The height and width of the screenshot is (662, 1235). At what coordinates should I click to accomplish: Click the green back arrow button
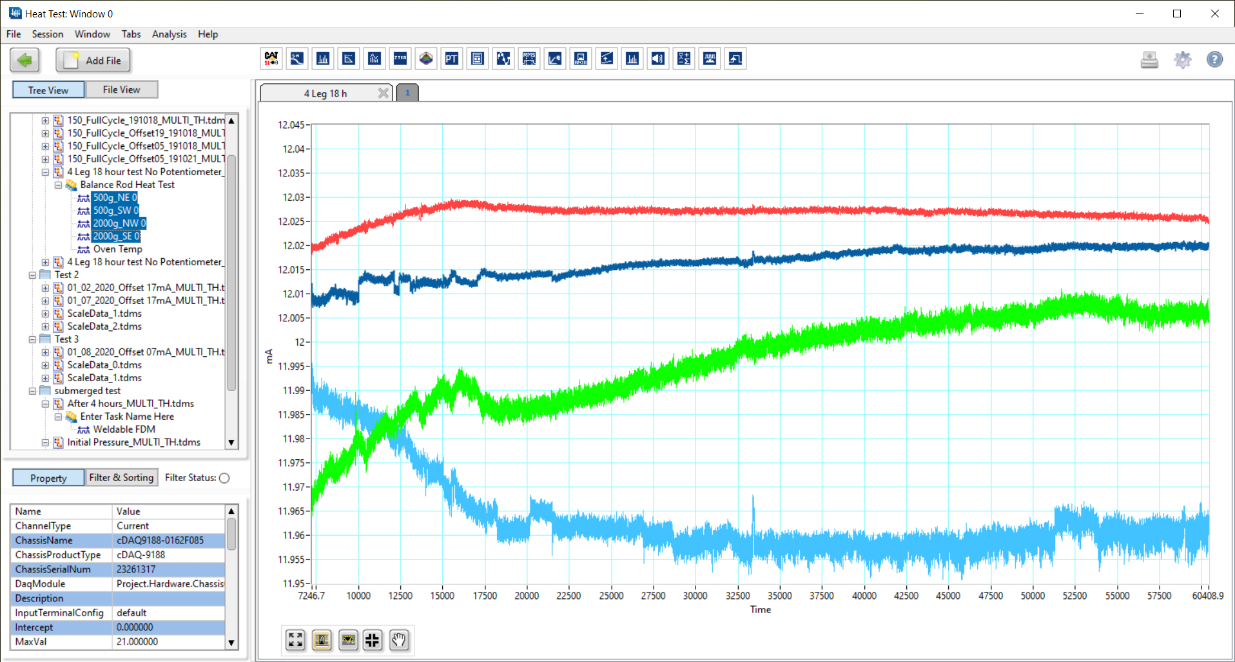pos(24,60)
